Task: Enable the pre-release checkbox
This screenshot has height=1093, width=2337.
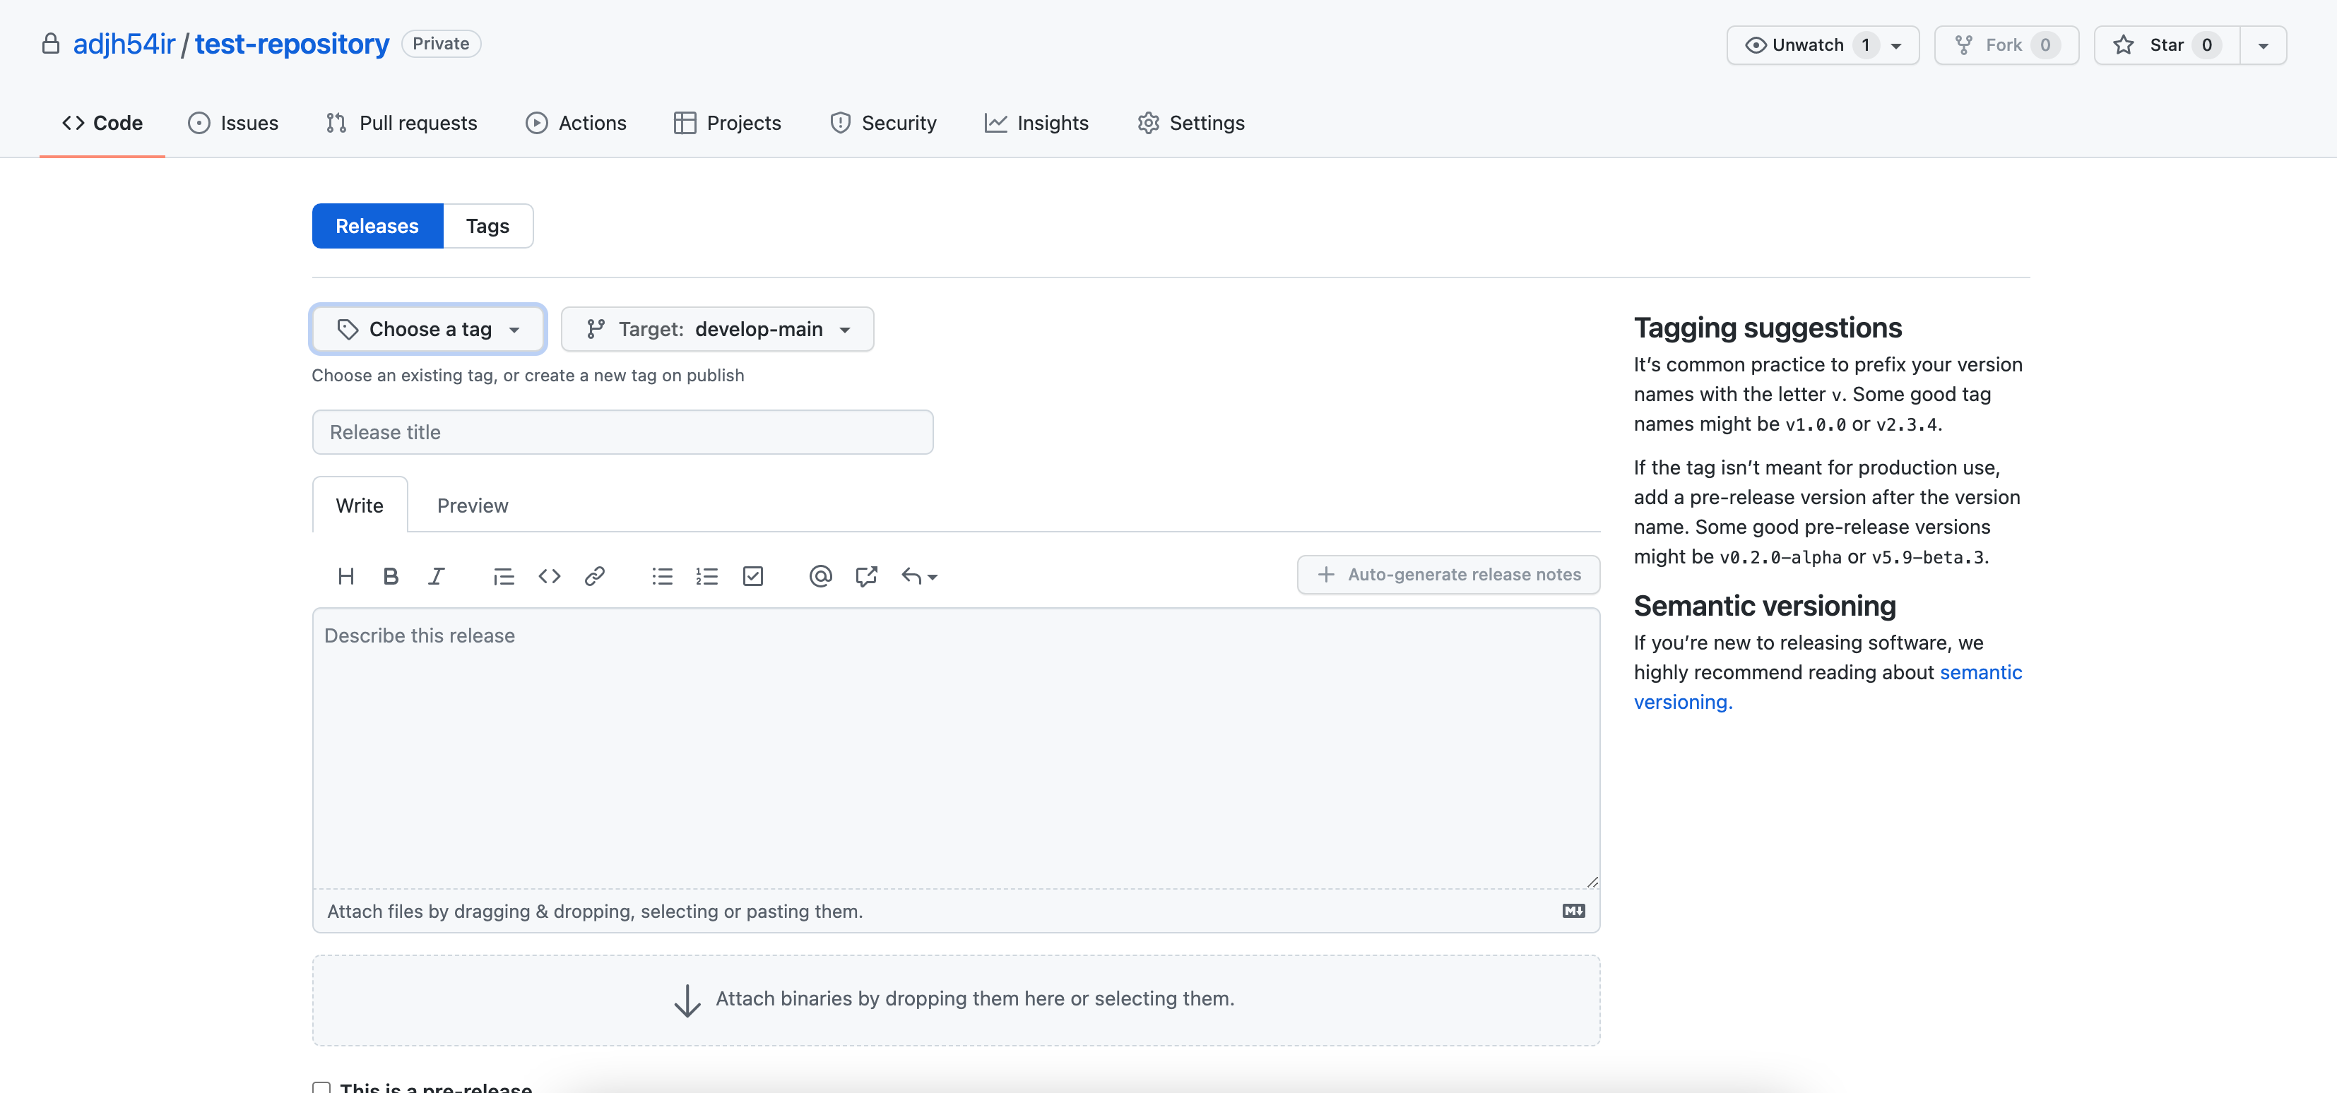Action: pos(321,1087)
